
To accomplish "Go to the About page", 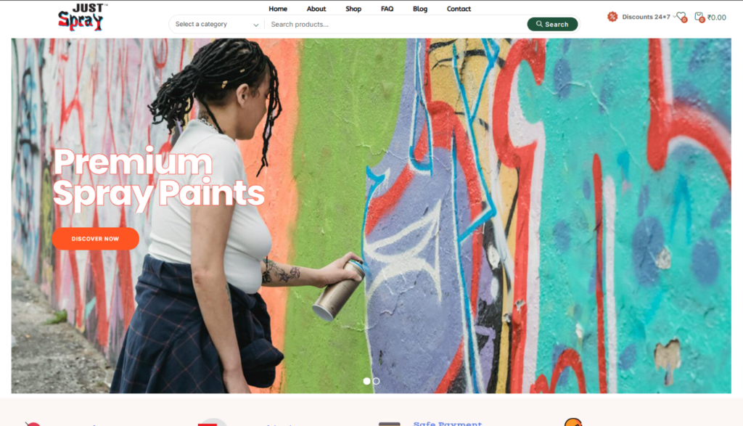I will (316, 9).
